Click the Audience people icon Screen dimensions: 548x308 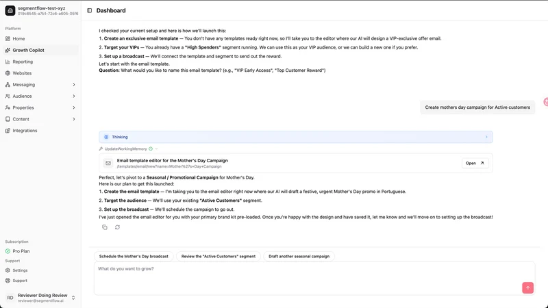(x=8, y=96)
